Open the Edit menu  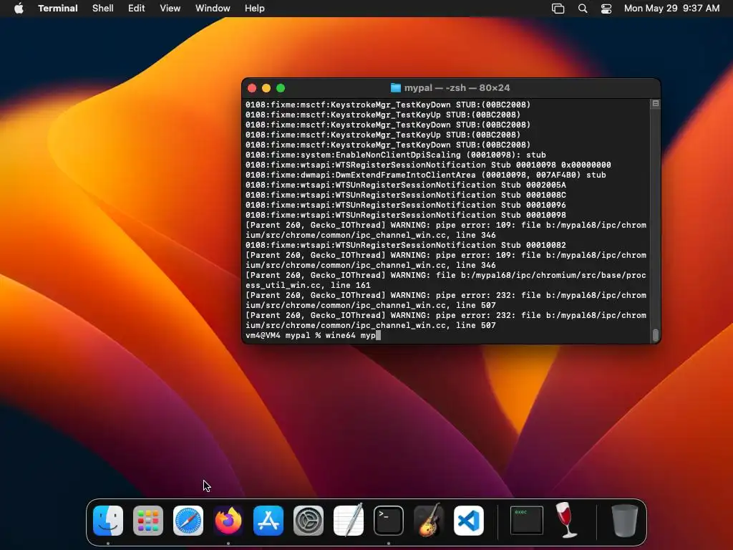coord(137,9)
